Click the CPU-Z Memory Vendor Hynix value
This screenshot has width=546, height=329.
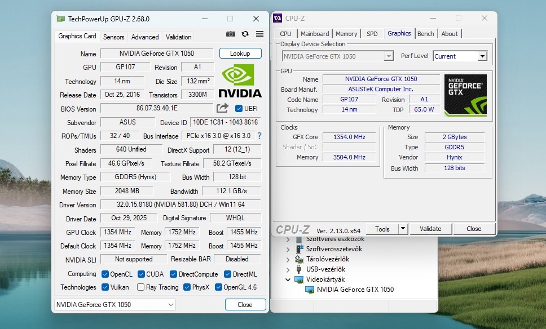[455, 157]
